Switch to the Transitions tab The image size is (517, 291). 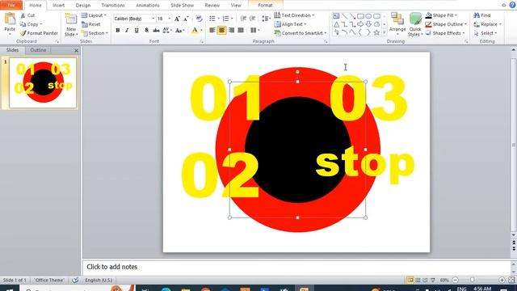pos(113,6)
